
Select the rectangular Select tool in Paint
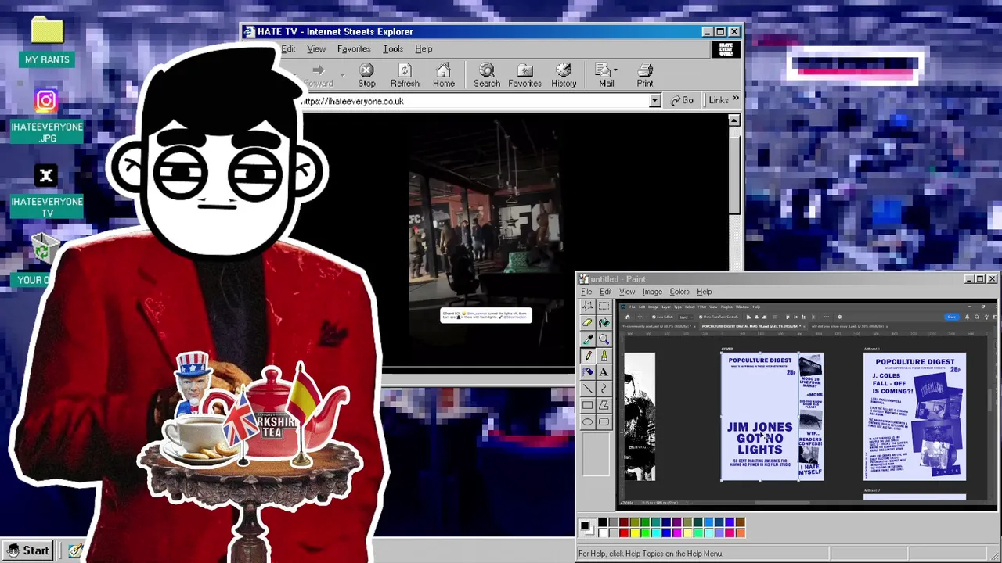coord(604,306)
